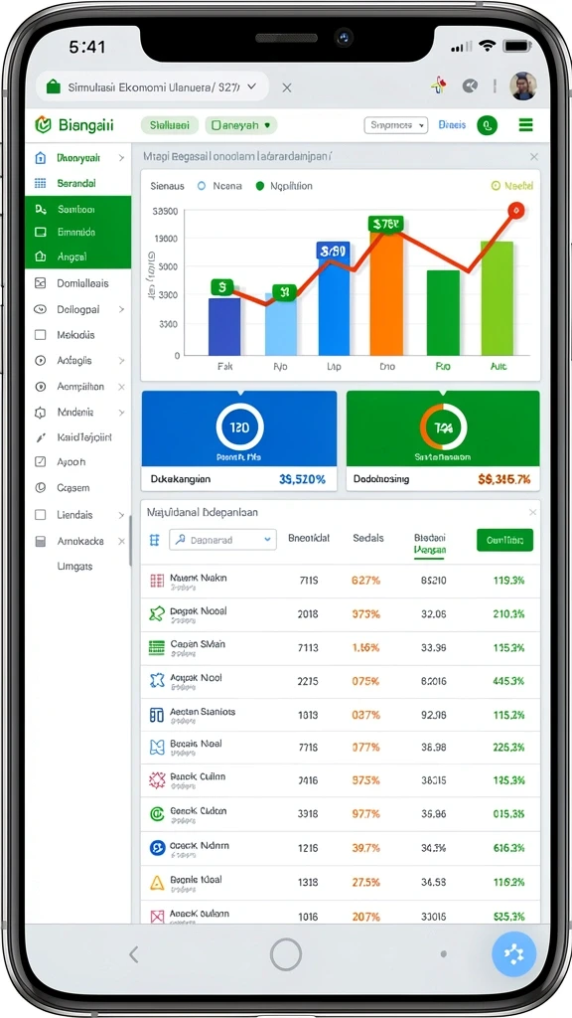Select the Ncana radio option in chart legend
The height and width of the screenshot is (1018, 572).
click(x=201, y=186)
